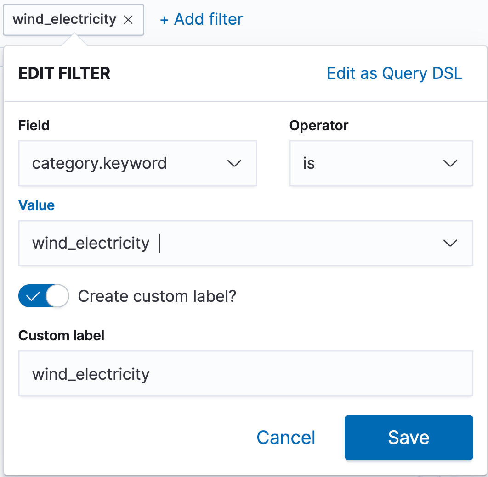Image resolution: width=488 pixels, height=477 pixels.
Task: Focus the Custom label text input
Action: 245,373
